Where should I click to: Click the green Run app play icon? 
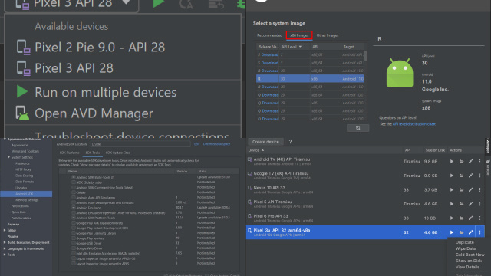(x=159, y=3)
